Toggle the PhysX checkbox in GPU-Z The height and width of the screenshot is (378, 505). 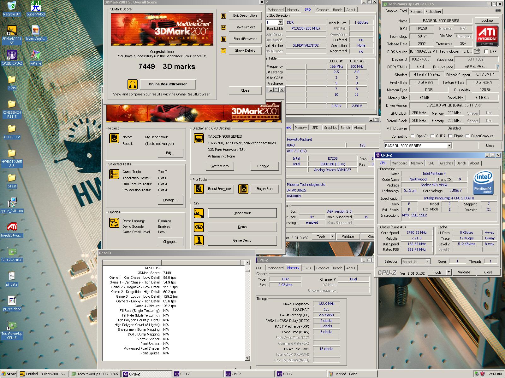[x=450, y=136]
